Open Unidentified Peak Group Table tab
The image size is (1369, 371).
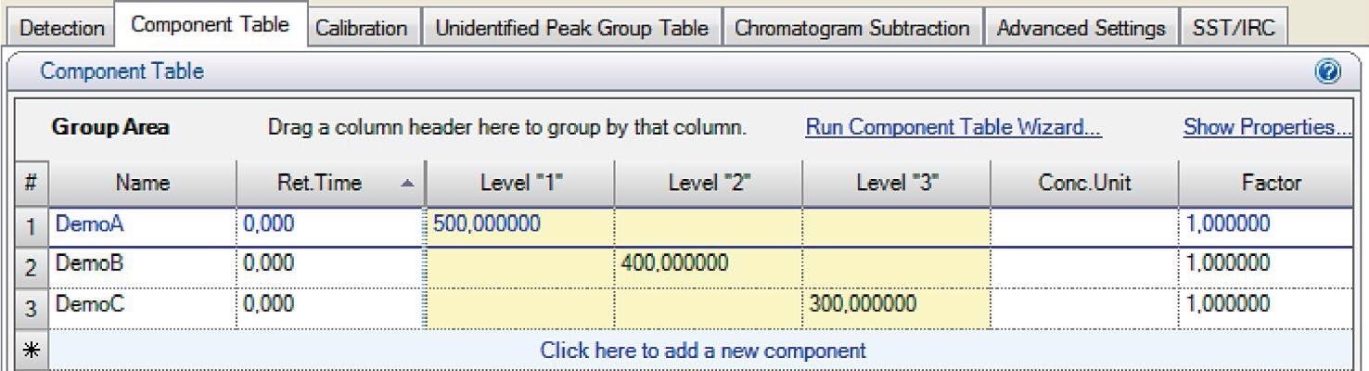coord(571,28)
